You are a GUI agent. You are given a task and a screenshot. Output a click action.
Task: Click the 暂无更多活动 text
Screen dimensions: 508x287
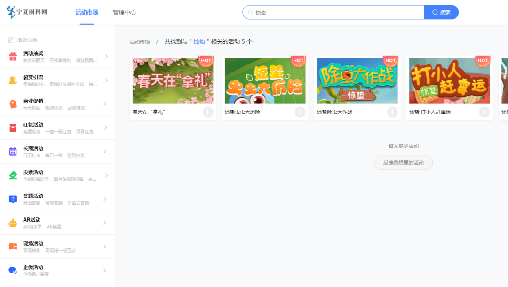(x=404, y=146)
